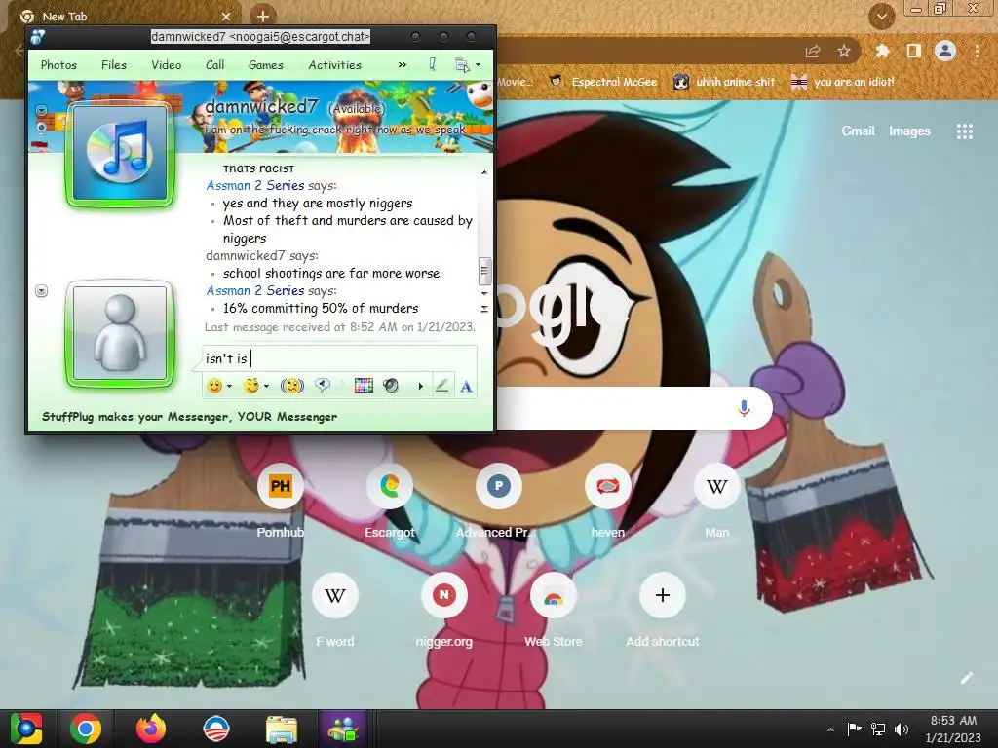Image resolution: width=998 pixels, height=748 pixels.
Task: Click the contact's iTunes display picture
Action: coord(120,153)
